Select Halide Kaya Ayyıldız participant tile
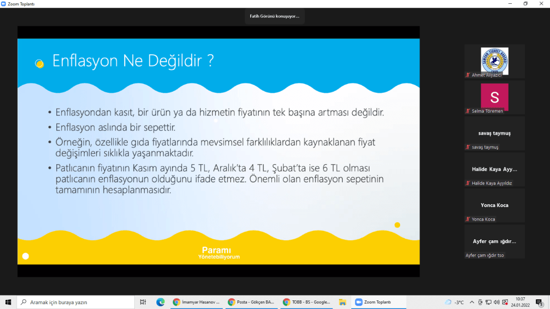Screen dimensions: 550x309 click(494, 170)
